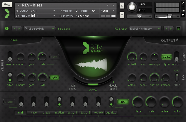The height and width of the screenshot is (122, 186).
Task: Select previous rise bank arrow
Action: pos(14,28)
